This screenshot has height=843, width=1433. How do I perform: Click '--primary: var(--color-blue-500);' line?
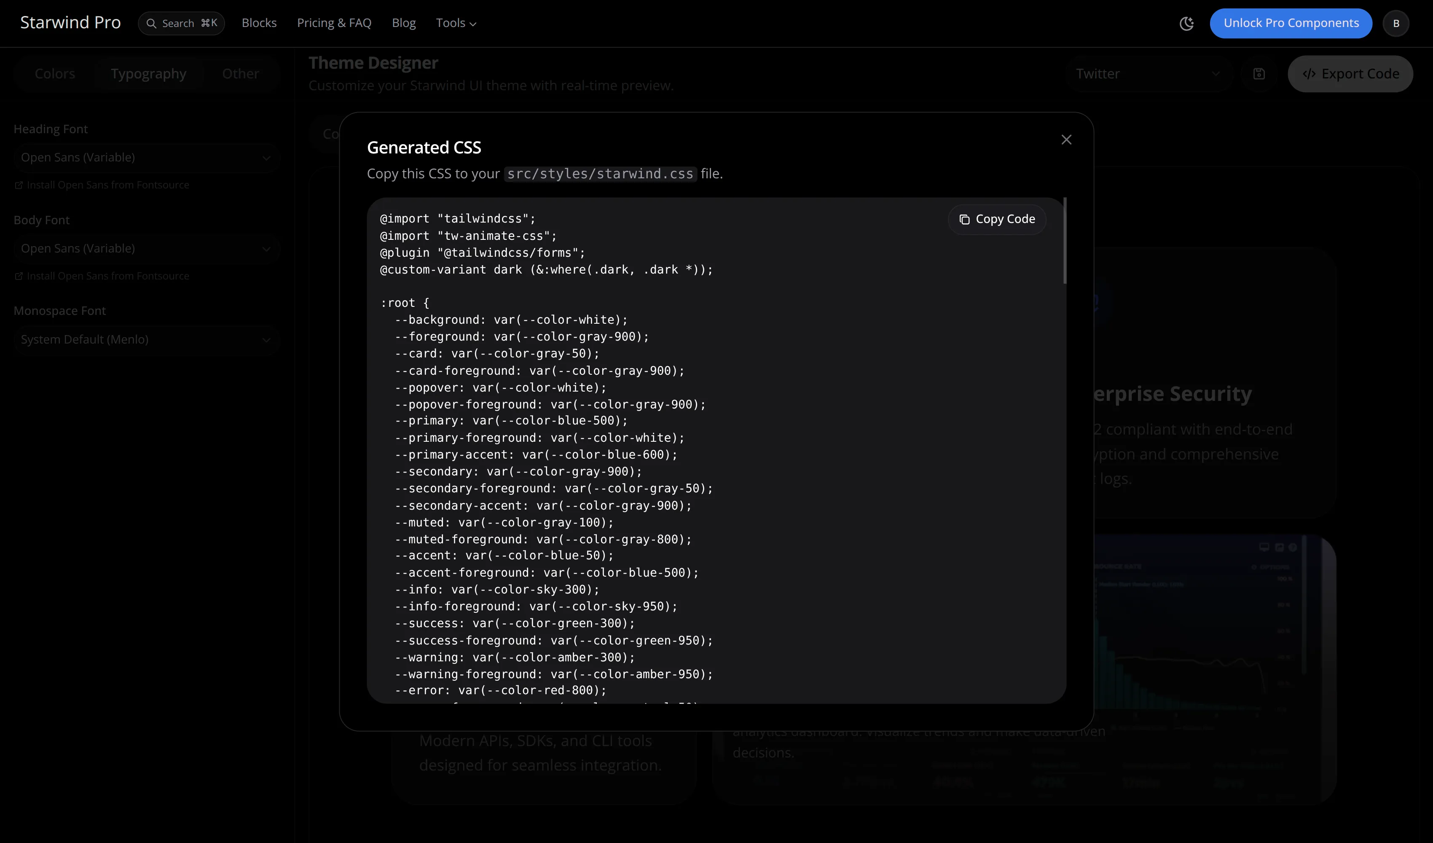pyautogui.click(x=511, y=421)
